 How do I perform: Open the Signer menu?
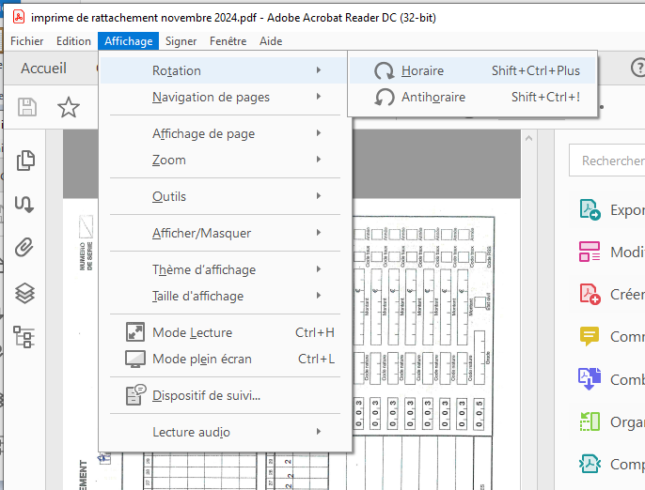181,41
